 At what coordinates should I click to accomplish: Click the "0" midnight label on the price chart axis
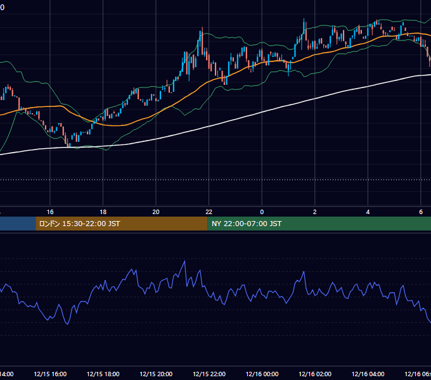pyautogui.click(x=262, y=212)
